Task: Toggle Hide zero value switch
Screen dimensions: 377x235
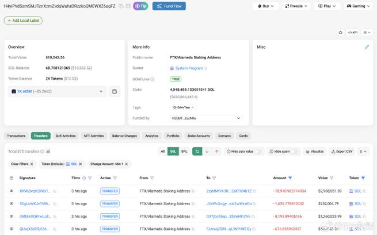Action: 259,151
